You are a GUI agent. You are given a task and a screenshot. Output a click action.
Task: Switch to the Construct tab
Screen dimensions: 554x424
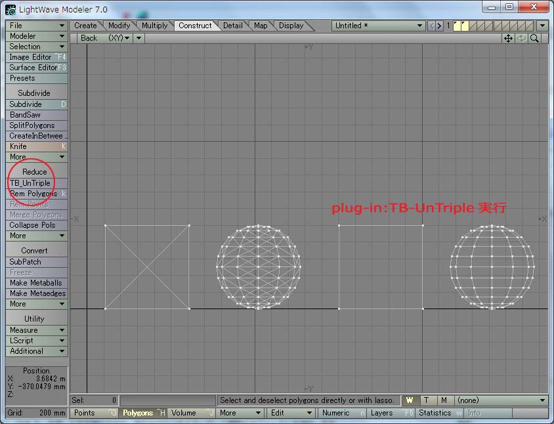click(x=195, y=26)
